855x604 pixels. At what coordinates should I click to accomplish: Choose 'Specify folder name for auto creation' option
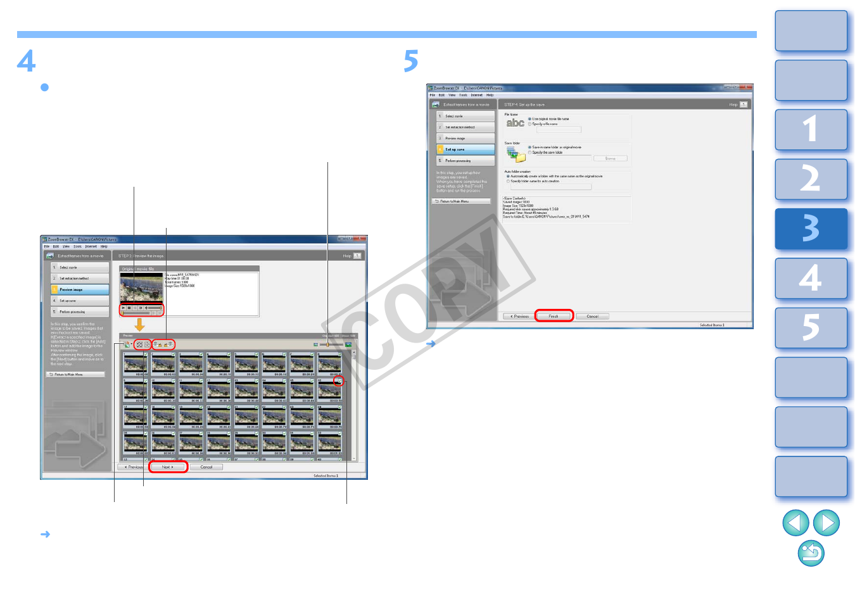pos(508,181)
